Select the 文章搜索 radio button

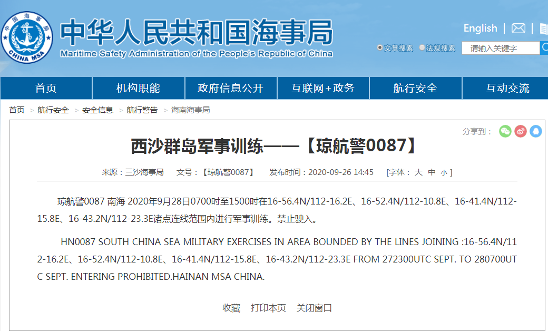pos(380,48)
